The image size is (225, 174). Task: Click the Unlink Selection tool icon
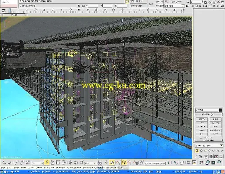coord(22,163)
